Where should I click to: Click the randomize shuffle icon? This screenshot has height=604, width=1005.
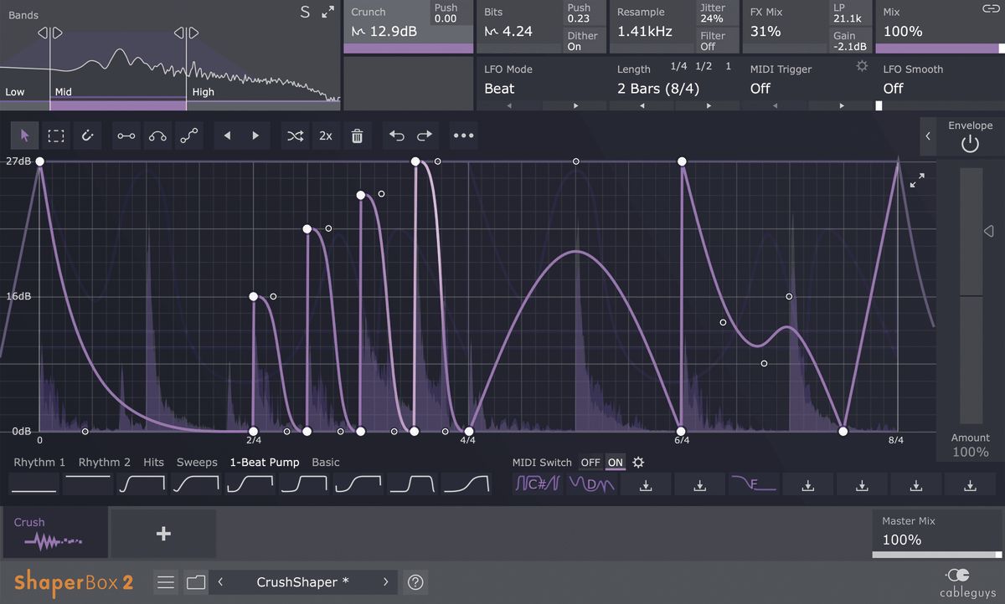click(x=295, y=136)
